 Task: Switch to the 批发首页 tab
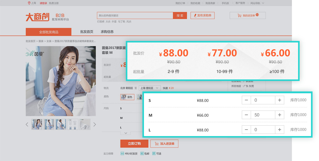(x=87, y=32)
